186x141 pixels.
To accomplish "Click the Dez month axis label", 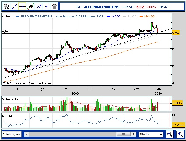I will pyautogui.click(x=136, y=89).
